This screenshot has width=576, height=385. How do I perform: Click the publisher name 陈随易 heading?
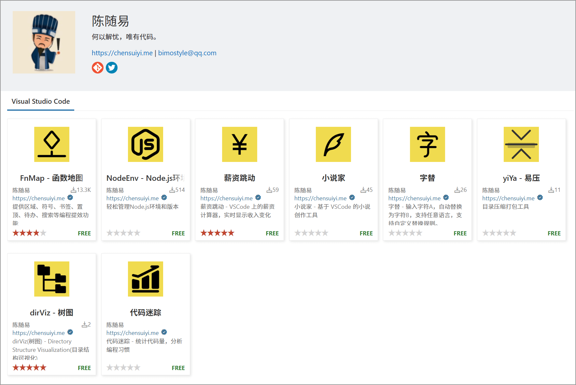(110, 21)
